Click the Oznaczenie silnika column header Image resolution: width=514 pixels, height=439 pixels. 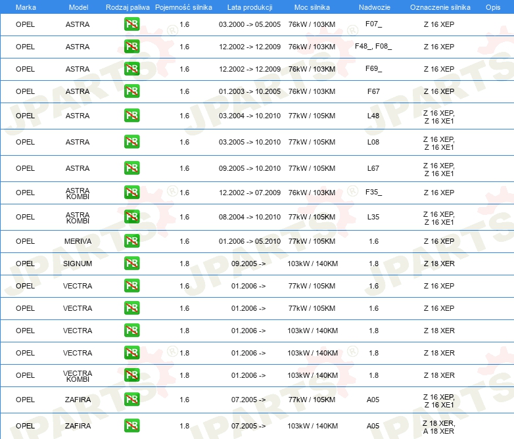tap(440, 7)
